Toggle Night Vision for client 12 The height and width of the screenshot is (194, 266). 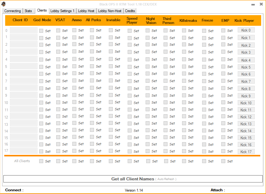point(147,116)
